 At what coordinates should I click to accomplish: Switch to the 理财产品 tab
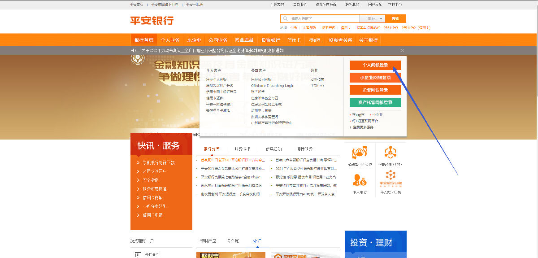208,241
